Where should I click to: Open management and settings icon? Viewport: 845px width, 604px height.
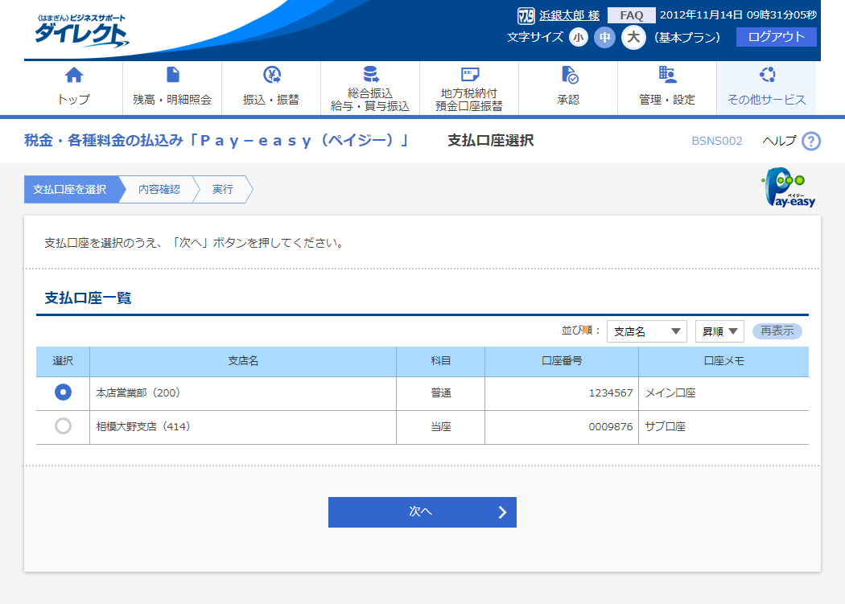667,76
